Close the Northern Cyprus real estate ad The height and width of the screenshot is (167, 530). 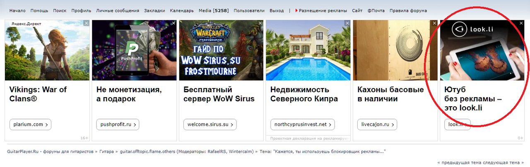[347, 23]
